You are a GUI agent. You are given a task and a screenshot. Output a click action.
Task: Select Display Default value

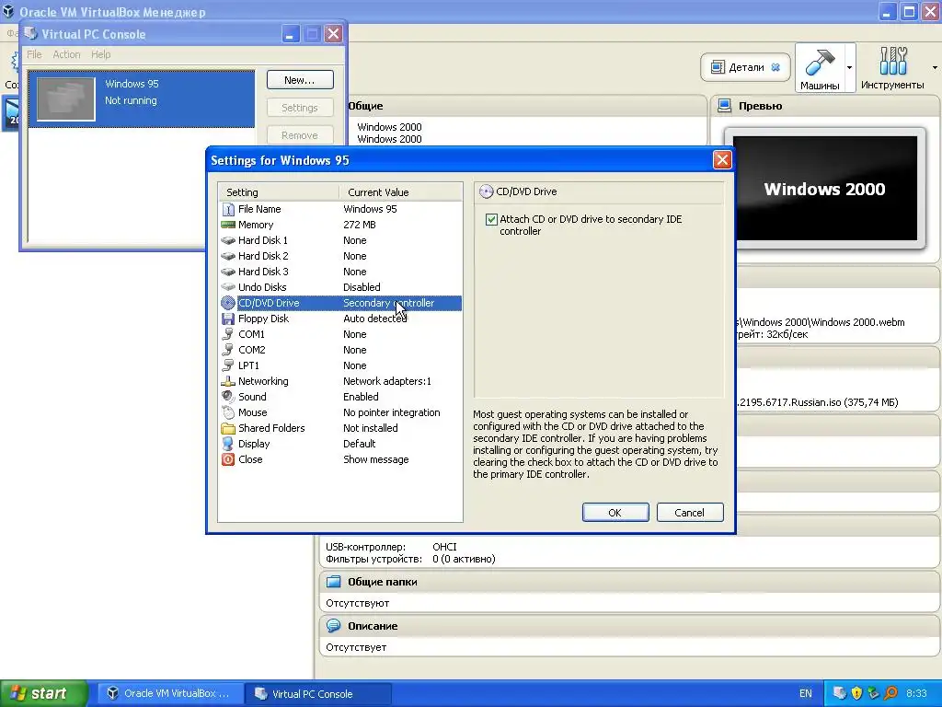360,444
